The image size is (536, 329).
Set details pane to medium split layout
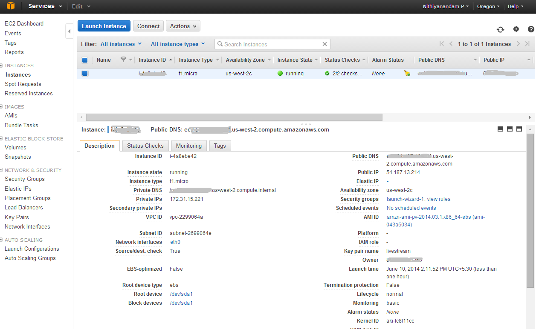(x=510, y=129)
